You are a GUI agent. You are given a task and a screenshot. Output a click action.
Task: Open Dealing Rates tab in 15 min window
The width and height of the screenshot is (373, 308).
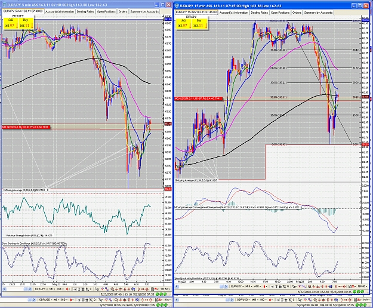tap(259, 13)
